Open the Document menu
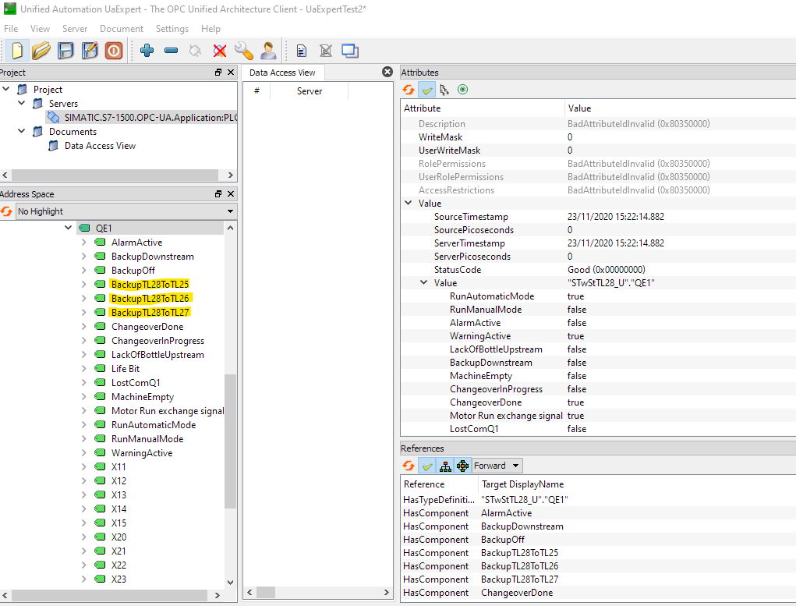The width and height of the screenshot is (796, 606). click(x=122, y=28)
